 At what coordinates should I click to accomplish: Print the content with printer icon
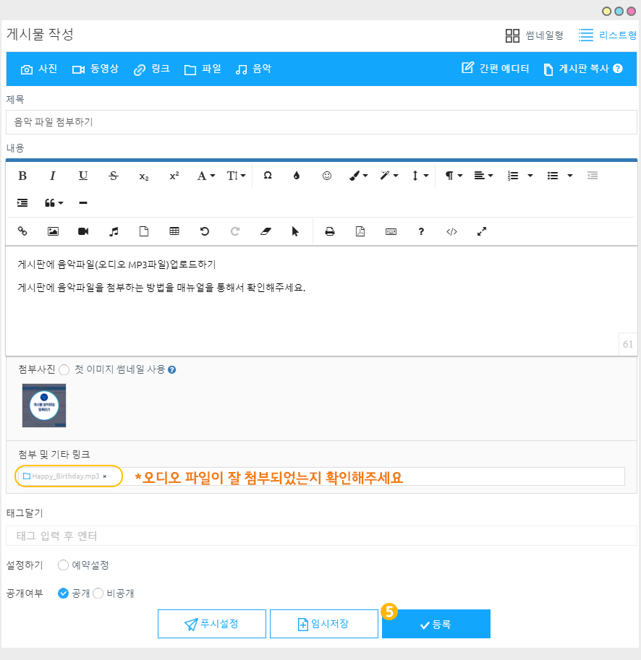(x=330, y=231)
